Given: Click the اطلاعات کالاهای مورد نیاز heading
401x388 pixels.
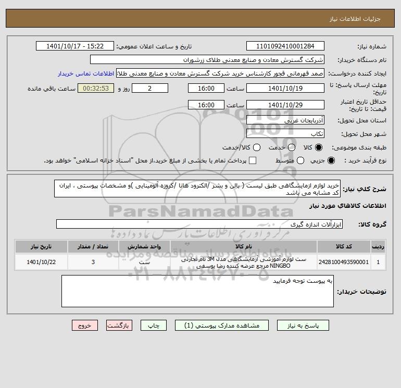Looking at the screenshot, I should [x=348, y=206].
